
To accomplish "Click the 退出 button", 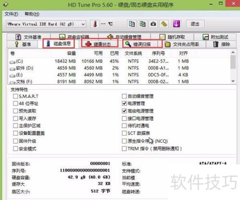I will tap(195, 24).
